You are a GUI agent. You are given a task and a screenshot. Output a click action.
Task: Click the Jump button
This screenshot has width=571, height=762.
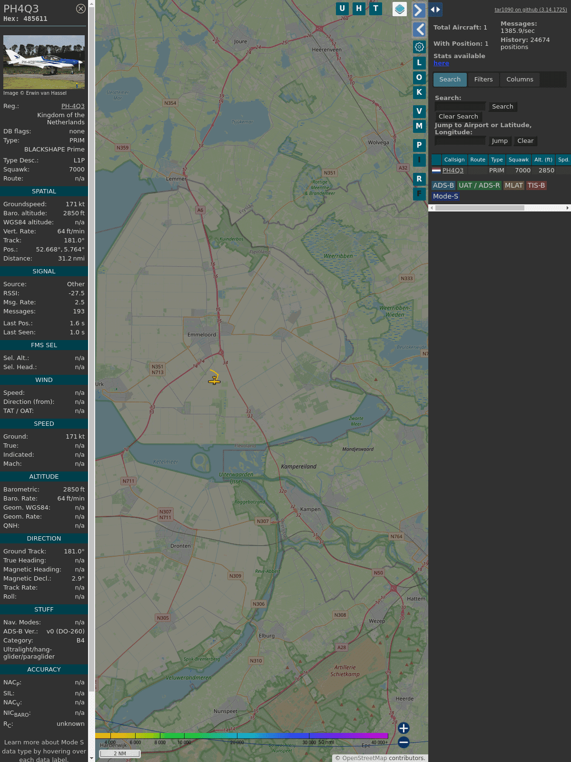(500, 141)
